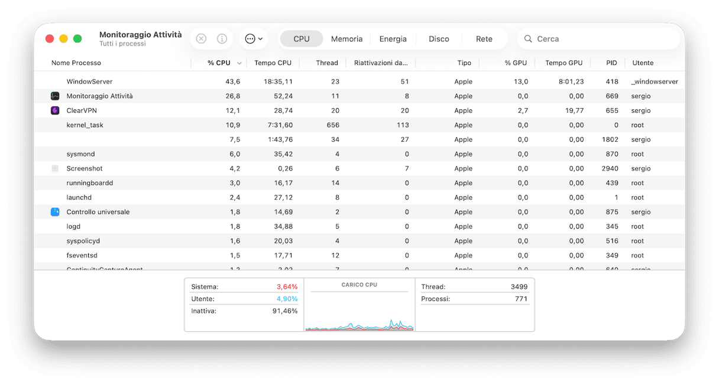Click the _windowserver user cell
Image resolution: width=719 pixels, height=385 pixels.
tap(655, 81)
